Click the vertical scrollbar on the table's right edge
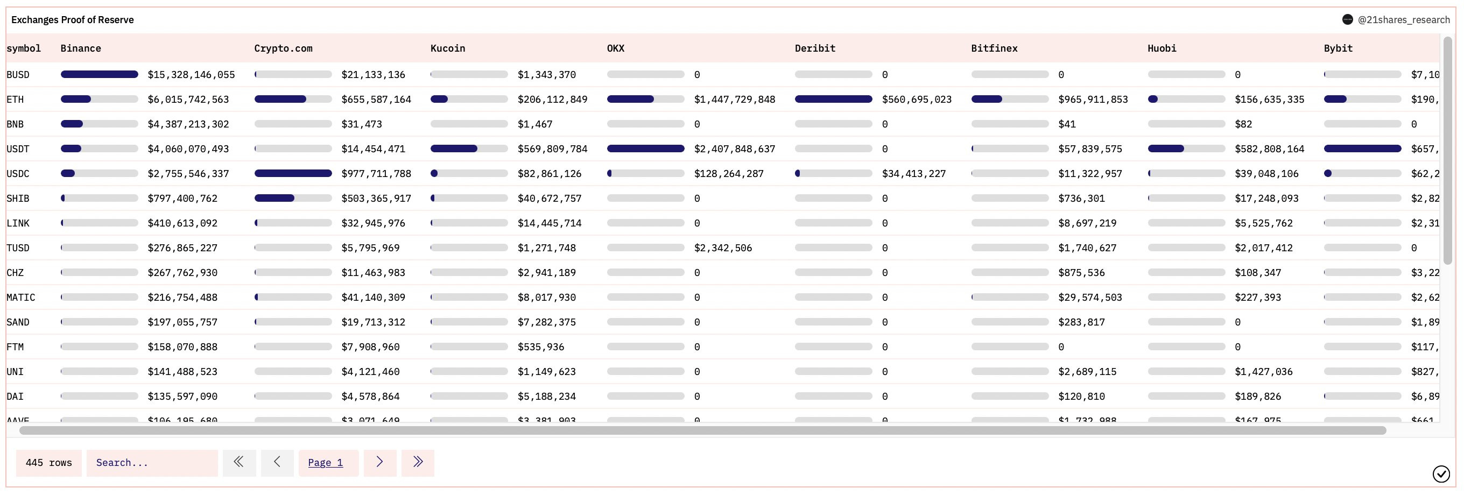The width and height of the screenshot is (1464, 495). [1447, 150]
